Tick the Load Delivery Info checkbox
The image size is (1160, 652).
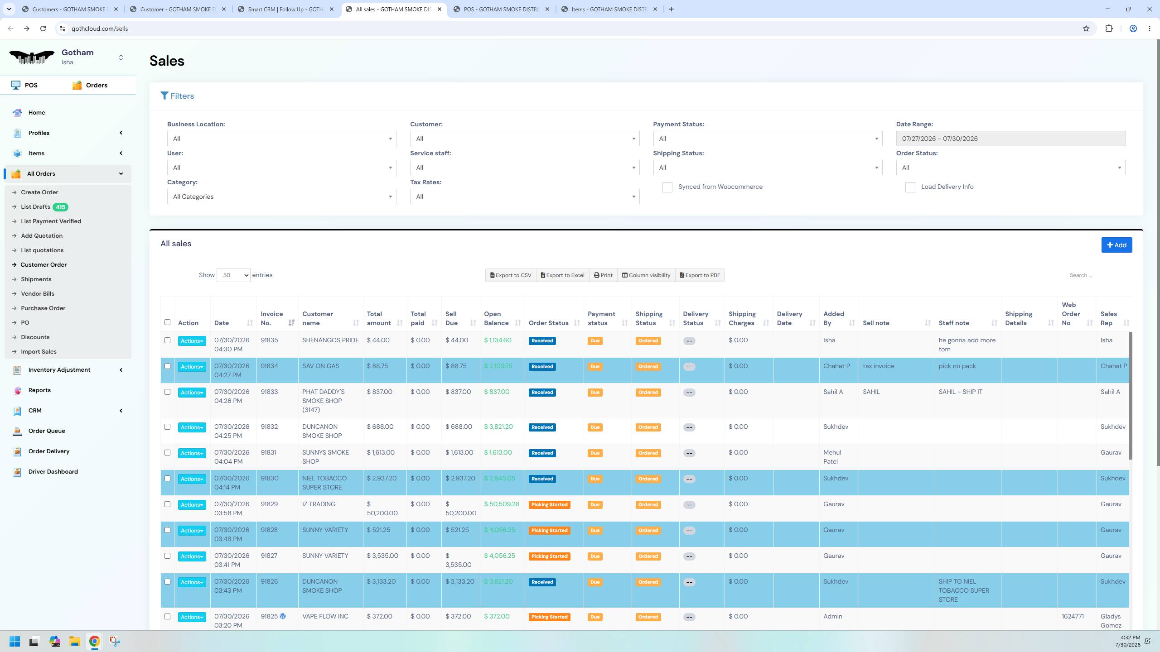910,187
